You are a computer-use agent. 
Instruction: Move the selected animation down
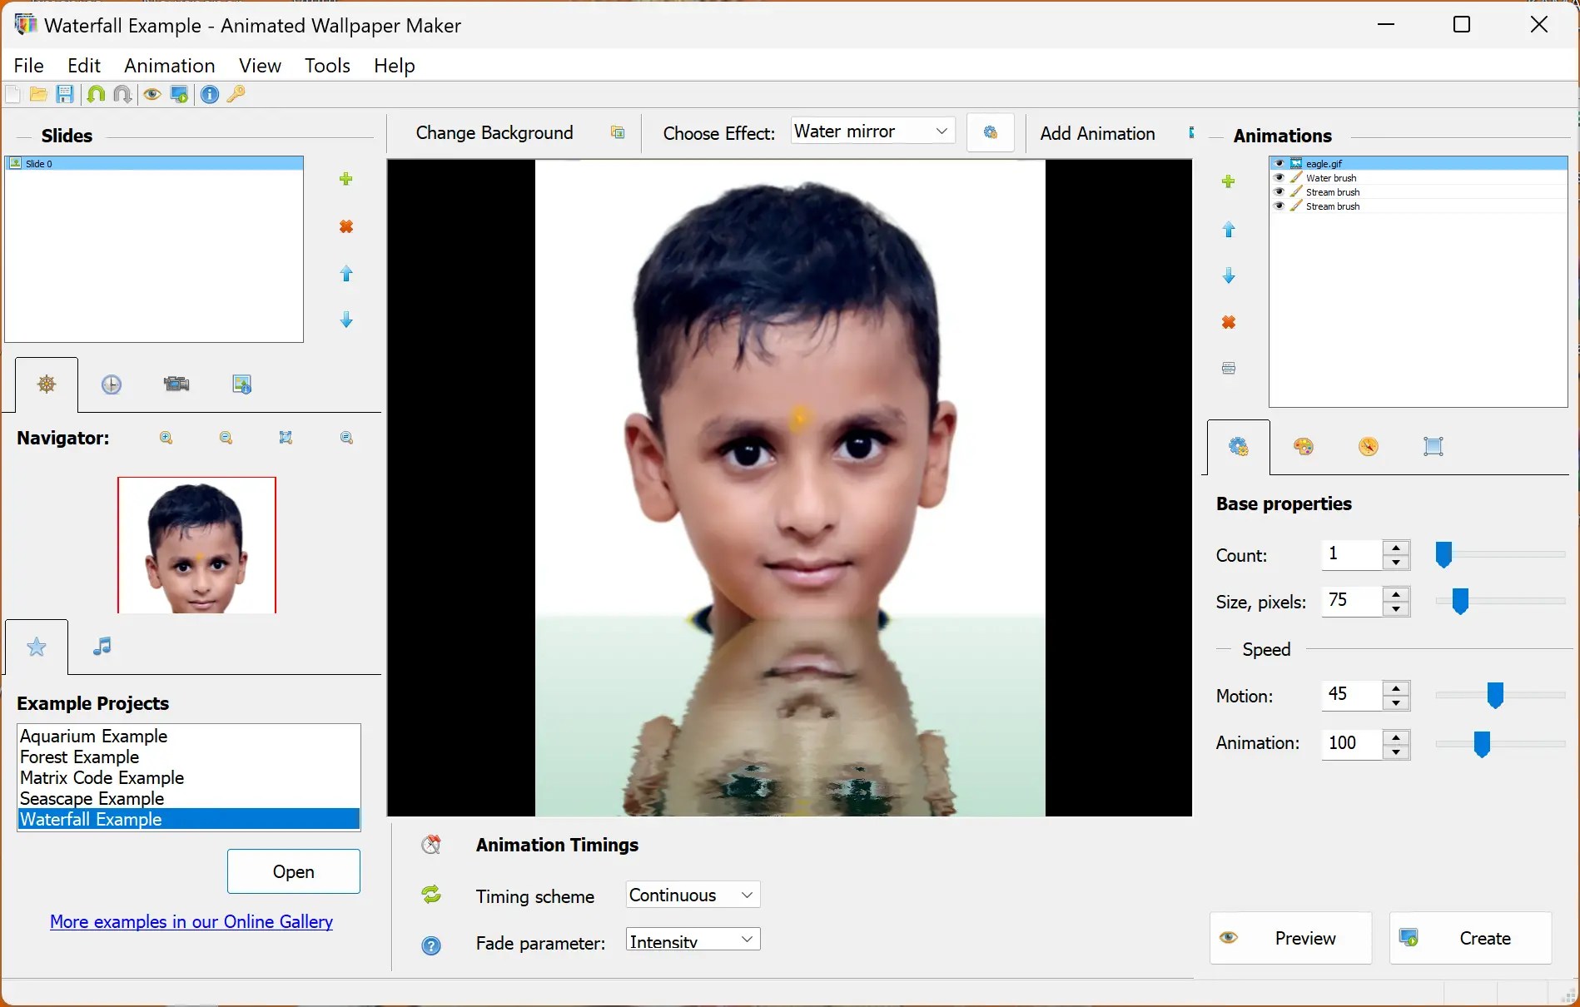(x=1229, y=276)
